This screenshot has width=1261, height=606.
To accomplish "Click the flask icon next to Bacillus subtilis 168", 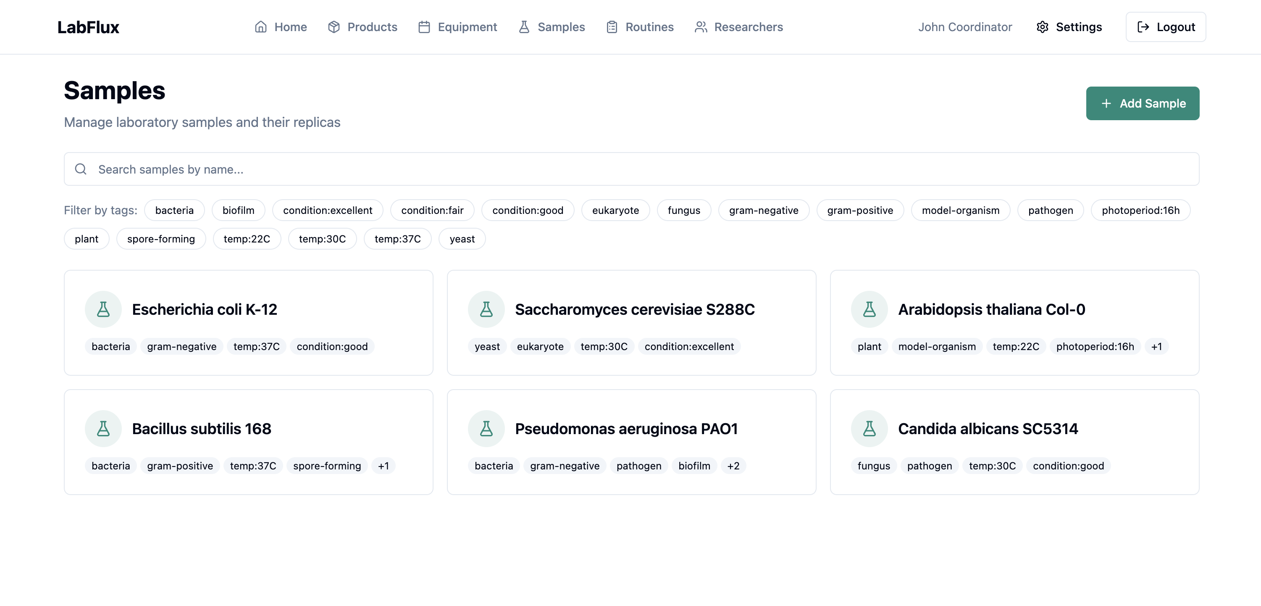I will pyautogui.click(x=103, y=429).
